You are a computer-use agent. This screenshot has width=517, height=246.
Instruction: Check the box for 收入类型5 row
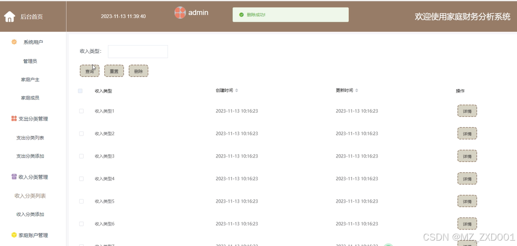tap(82, 201)
